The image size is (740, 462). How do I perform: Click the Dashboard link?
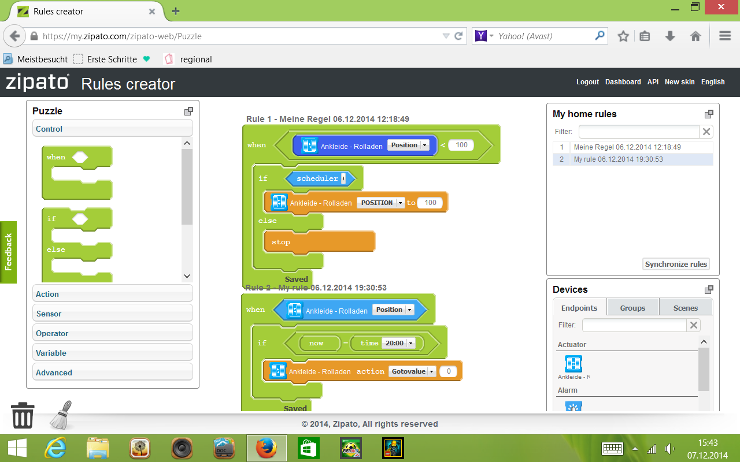point(623,82)
